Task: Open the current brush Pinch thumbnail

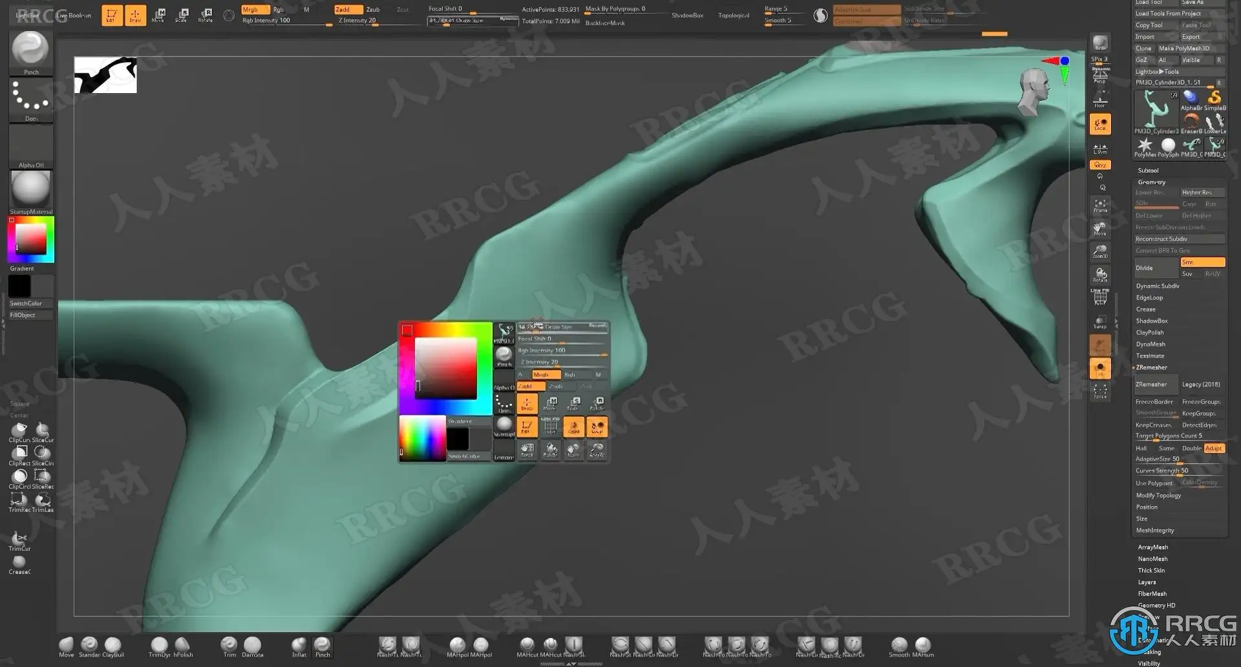Action: point(31,52)
